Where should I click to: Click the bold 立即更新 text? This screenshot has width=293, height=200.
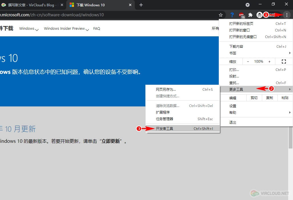(x=111, y=141)
